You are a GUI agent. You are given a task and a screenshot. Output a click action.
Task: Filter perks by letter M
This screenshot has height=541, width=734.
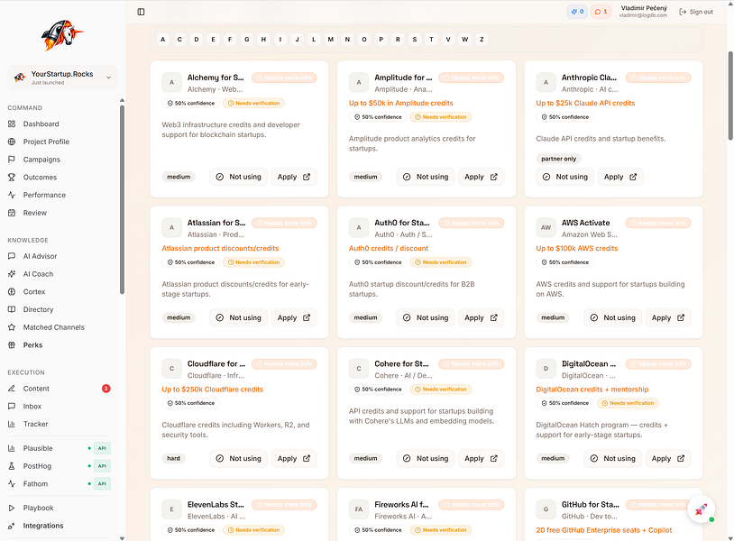click(331, 40)
